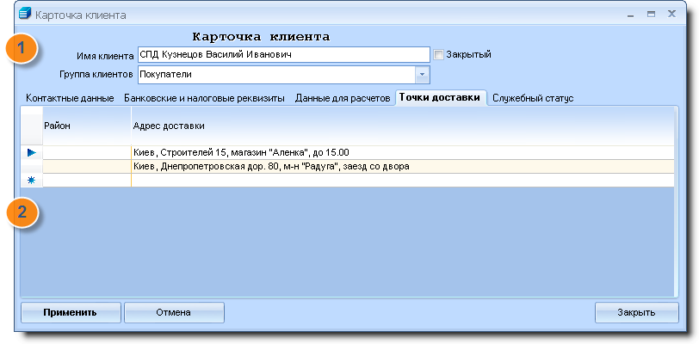Switch to Банковские и налоговые реквизиты tab
The width and height of the screenshot is (699, 344).
tap(204, 98)
